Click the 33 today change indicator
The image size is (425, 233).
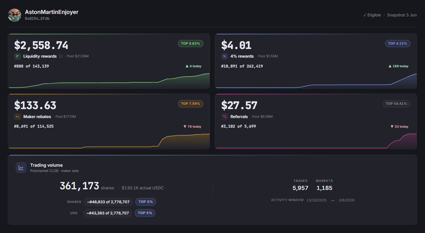pyautogui.click(x=399, y=127)
